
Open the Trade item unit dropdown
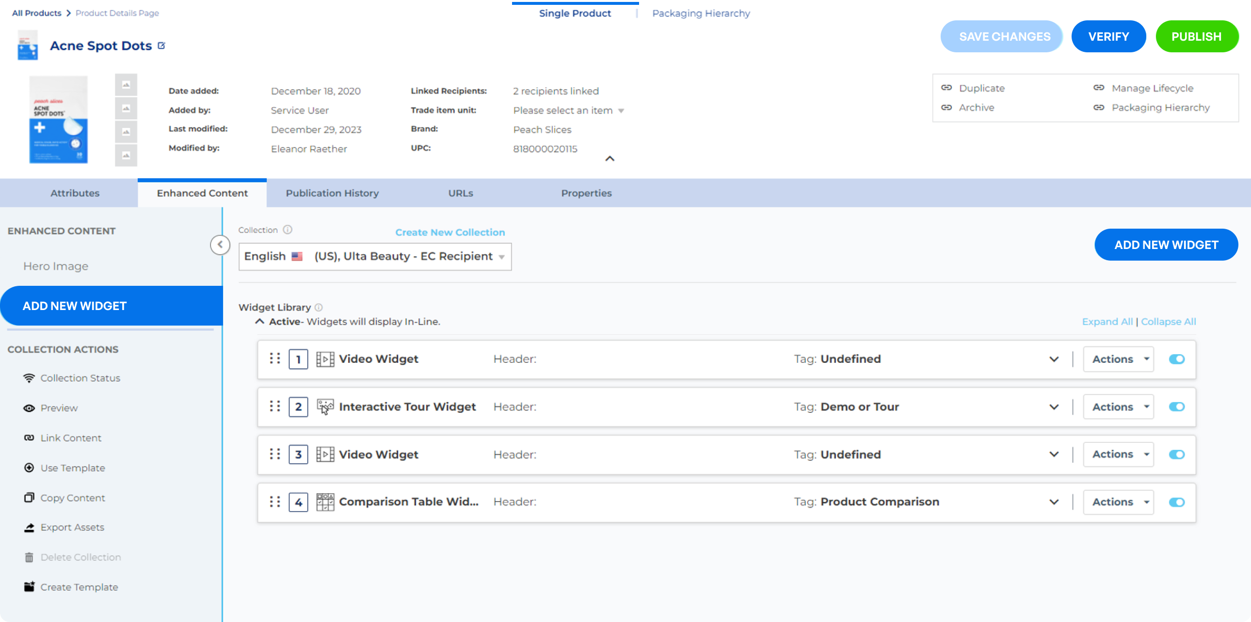pyautogui.click(x=568, y=110)
